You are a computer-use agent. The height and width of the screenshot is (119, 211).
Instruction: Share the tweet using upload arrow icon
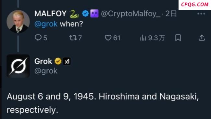point(202,38)
